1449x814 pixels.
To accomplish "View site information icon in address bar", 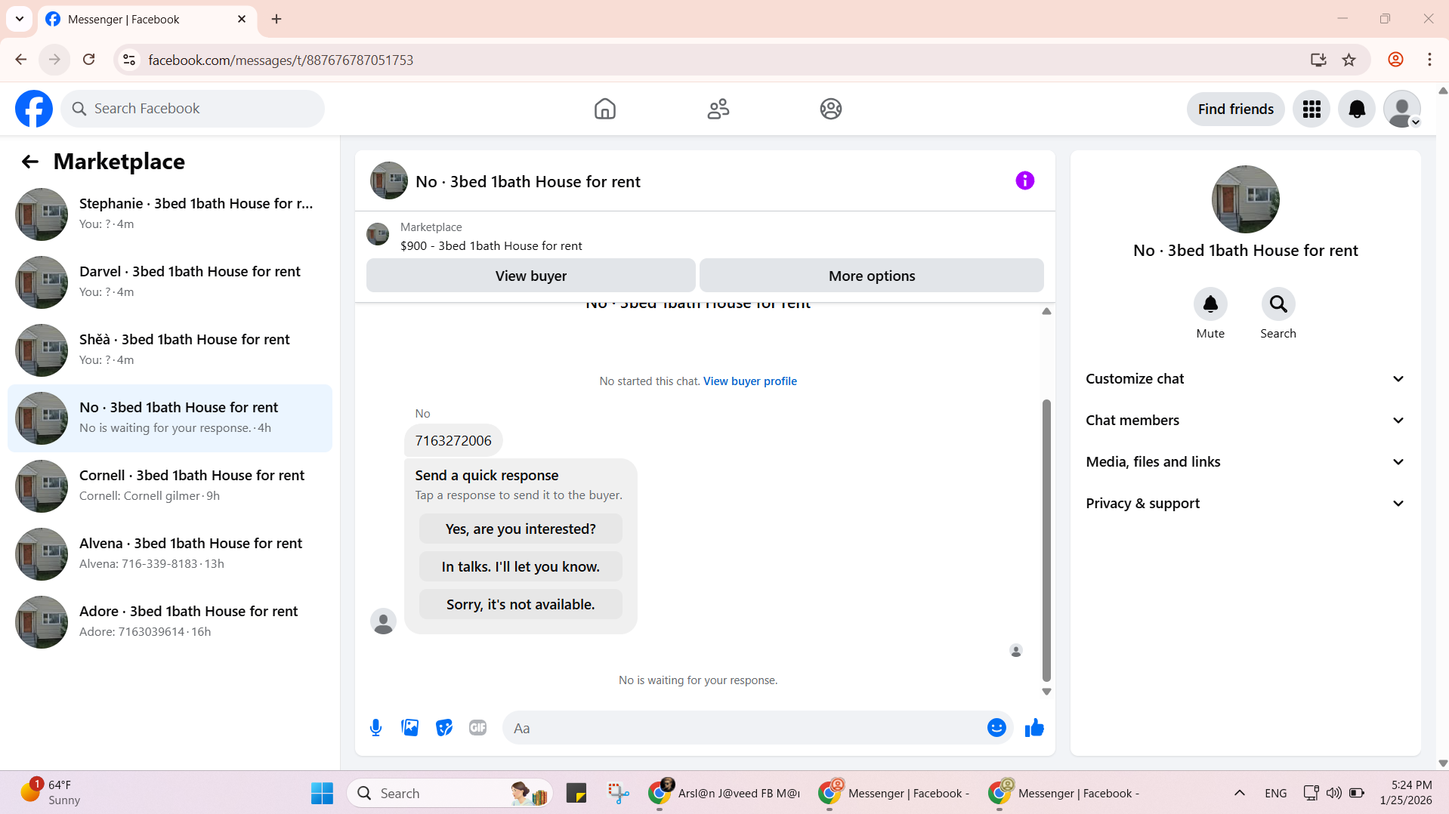I will point(129,60).
